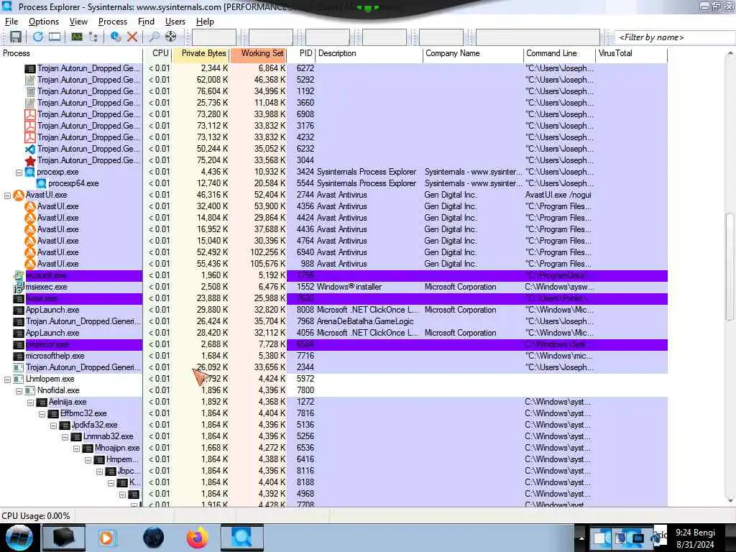
Task: Open Windows Start orb on taskbar
Action: [19, 538]
